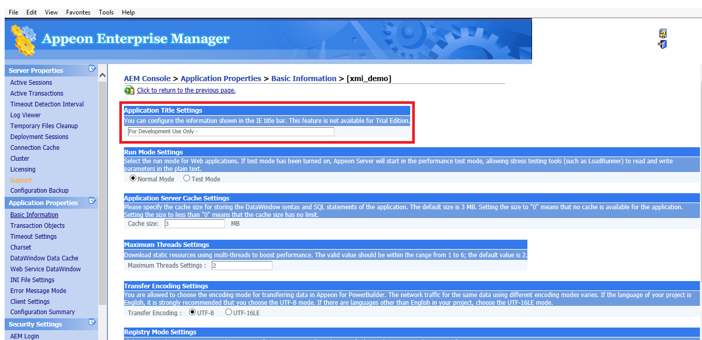The width and height of the screenshot is (702, 340).
Task: Click the 'Application Title Settings' heading
Action: pyautogui.click(x=163, y=111)
